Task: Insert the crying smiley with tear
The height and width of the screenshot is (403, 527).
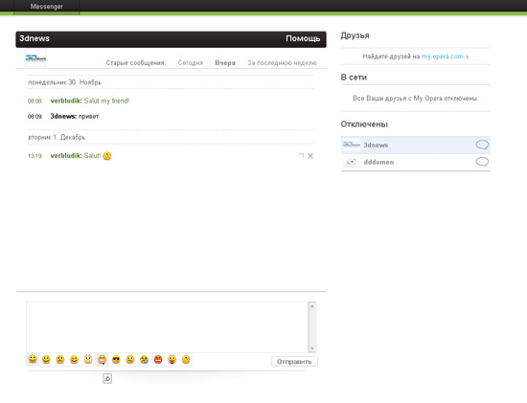Action: pyautogui.click(x=144, y=360)
